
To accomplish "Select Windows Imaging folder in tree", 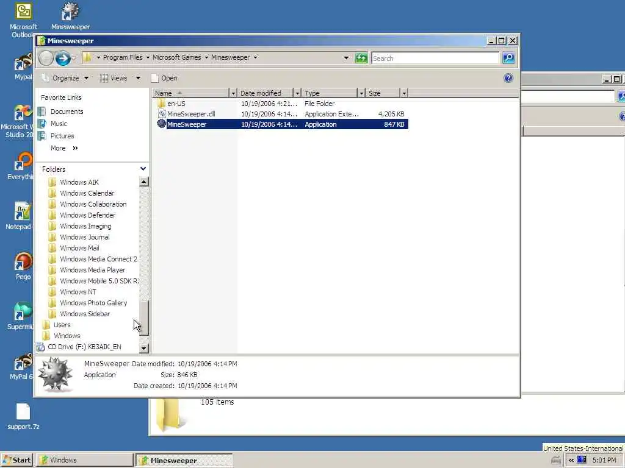I will pyautogui.click(x=85, y=226).
